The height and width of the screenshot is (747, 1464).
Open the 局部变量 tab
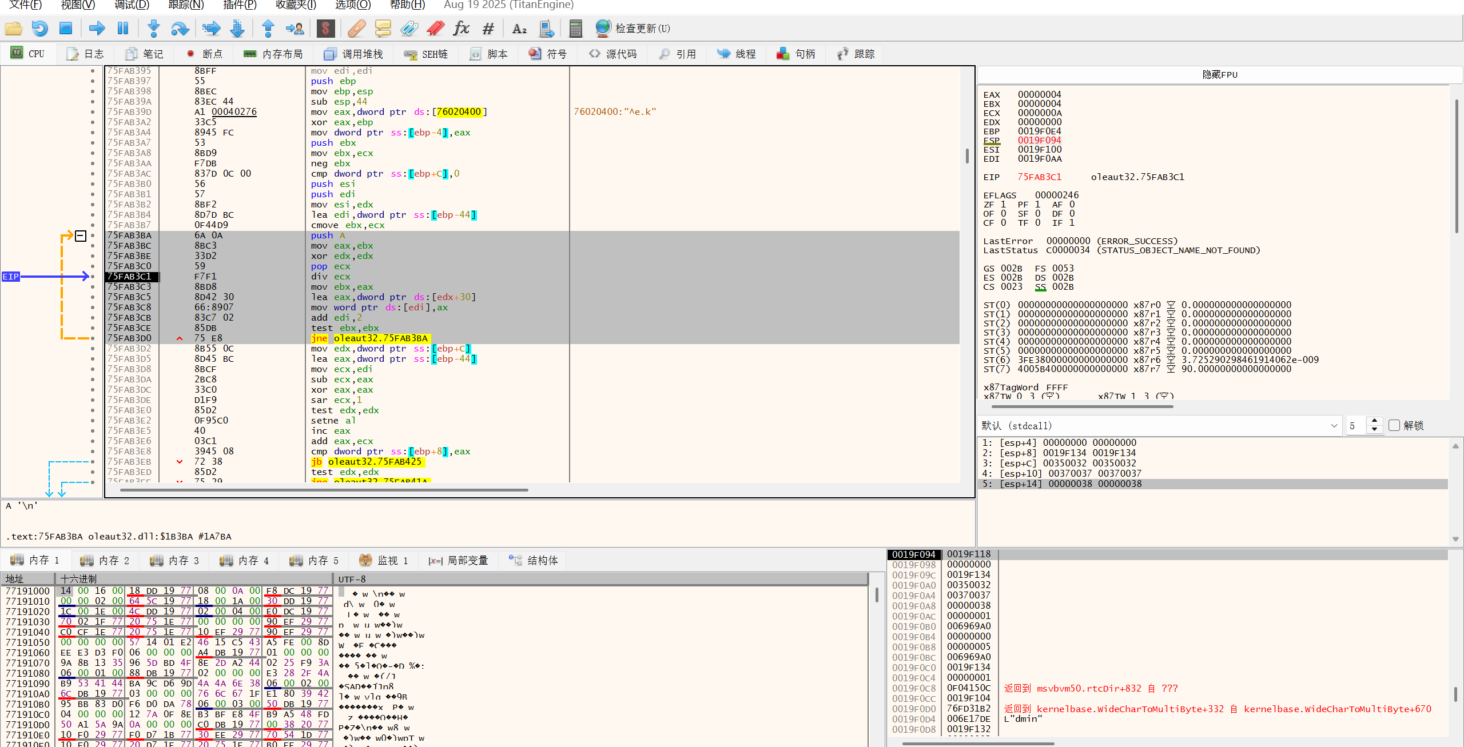coord(459,561)
